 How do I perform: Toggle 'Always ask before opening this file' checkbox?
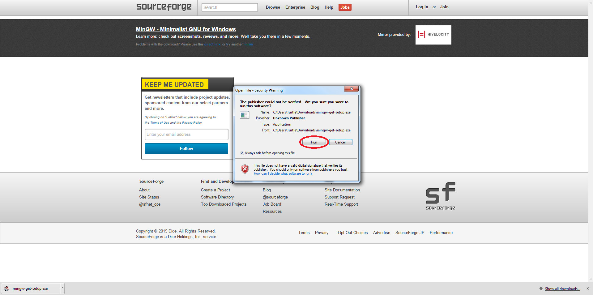(x=242, y=153)
